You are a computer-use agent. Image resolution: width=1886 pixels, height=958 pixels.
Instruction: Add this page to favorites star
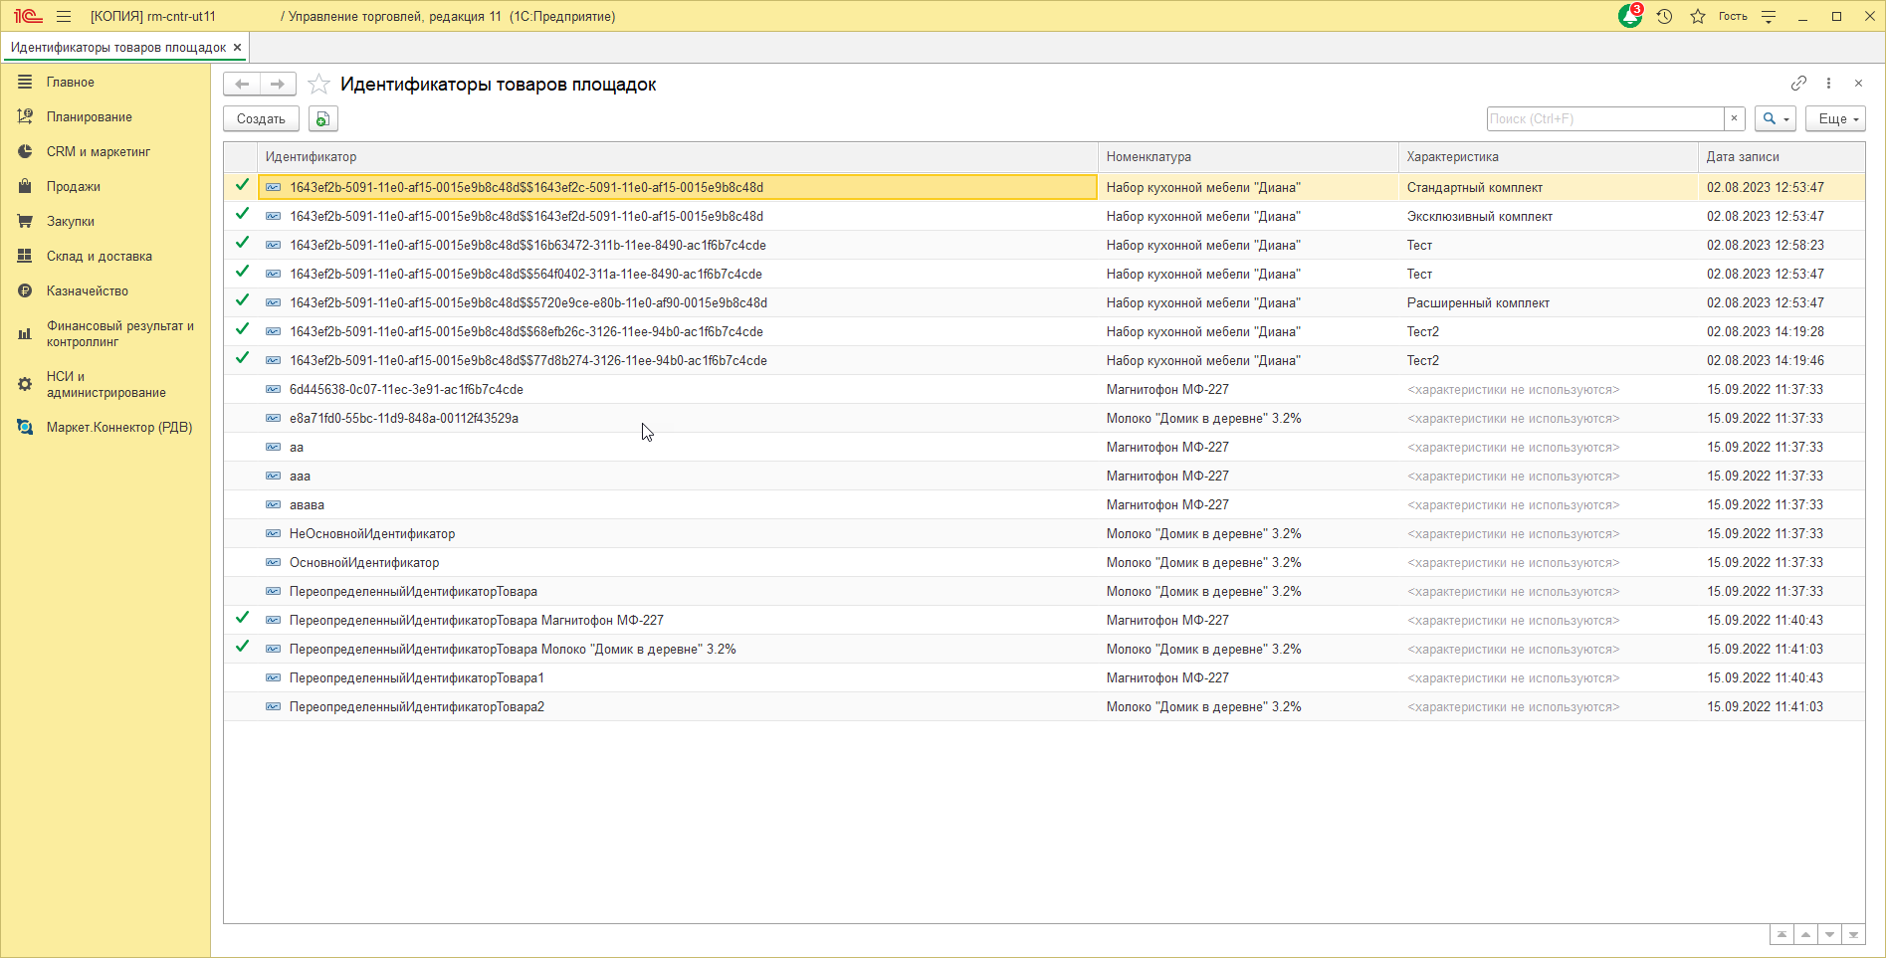318,85
